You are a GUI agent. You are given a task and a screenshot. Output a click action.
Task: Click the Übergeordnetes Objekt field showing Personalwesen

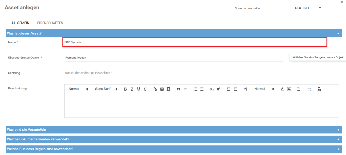coord(174,58)
